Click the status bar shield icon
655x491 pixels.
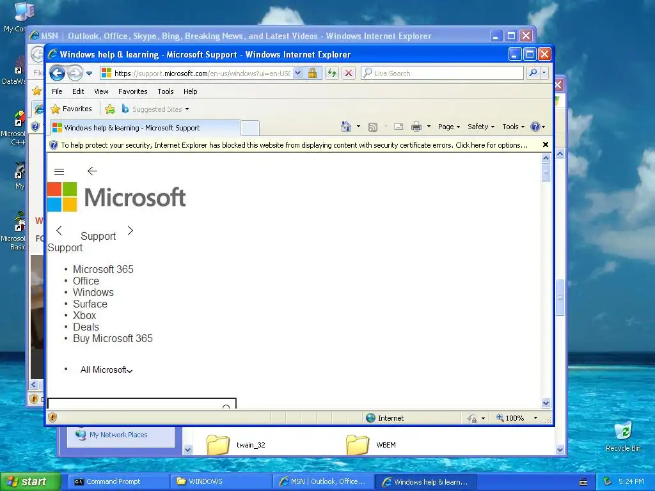click(52, 417)
